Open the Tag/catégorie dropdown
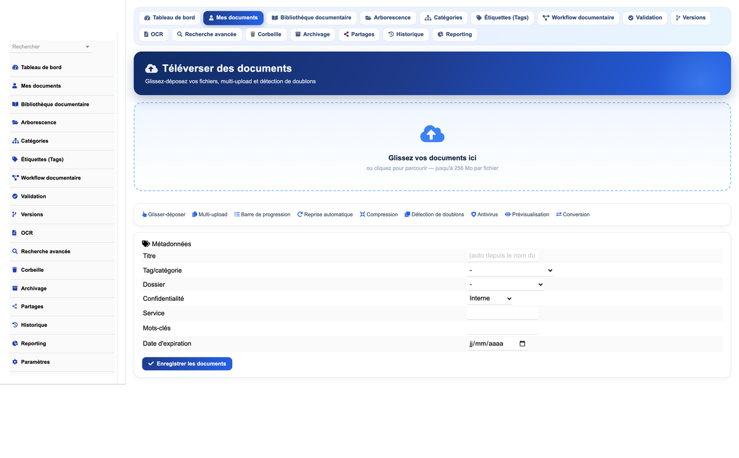739x458 pixels. click(x=510, y=271)
